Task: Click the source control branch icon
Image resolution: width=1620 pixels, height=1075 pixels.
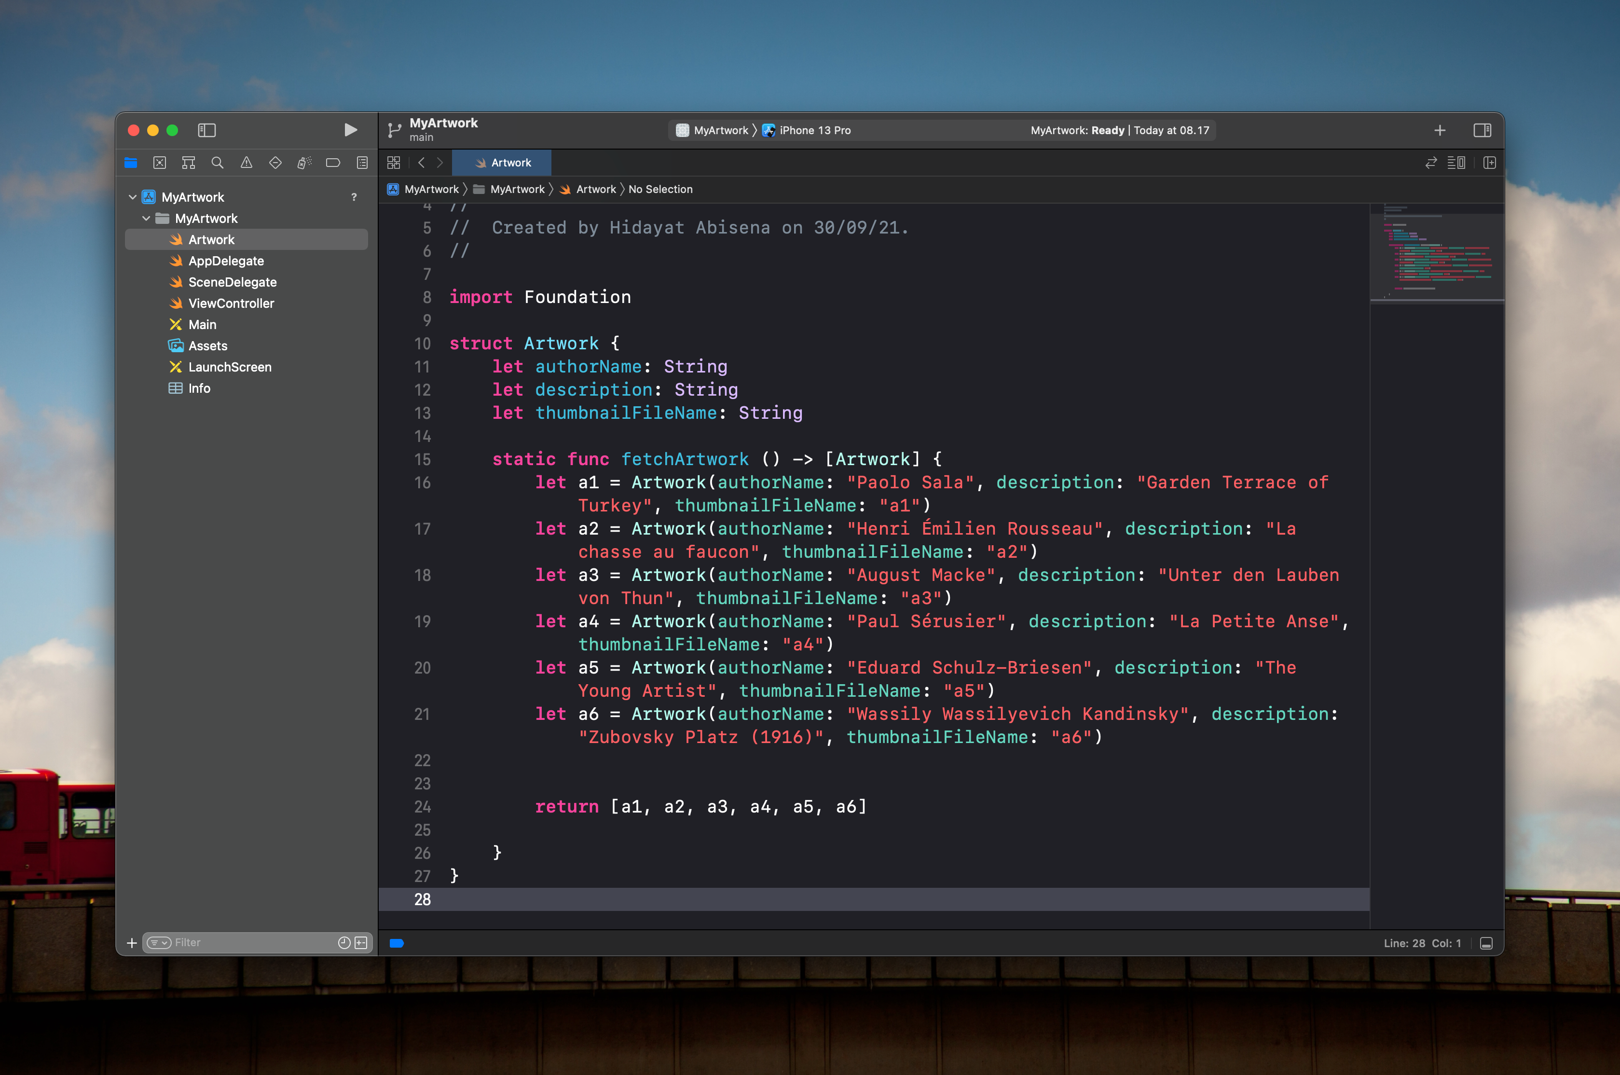Action: point(394,130)
